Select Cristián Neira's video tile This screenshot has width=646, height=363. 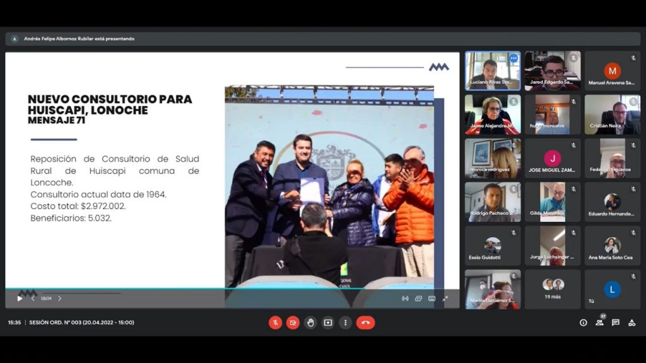click(612, 114)
